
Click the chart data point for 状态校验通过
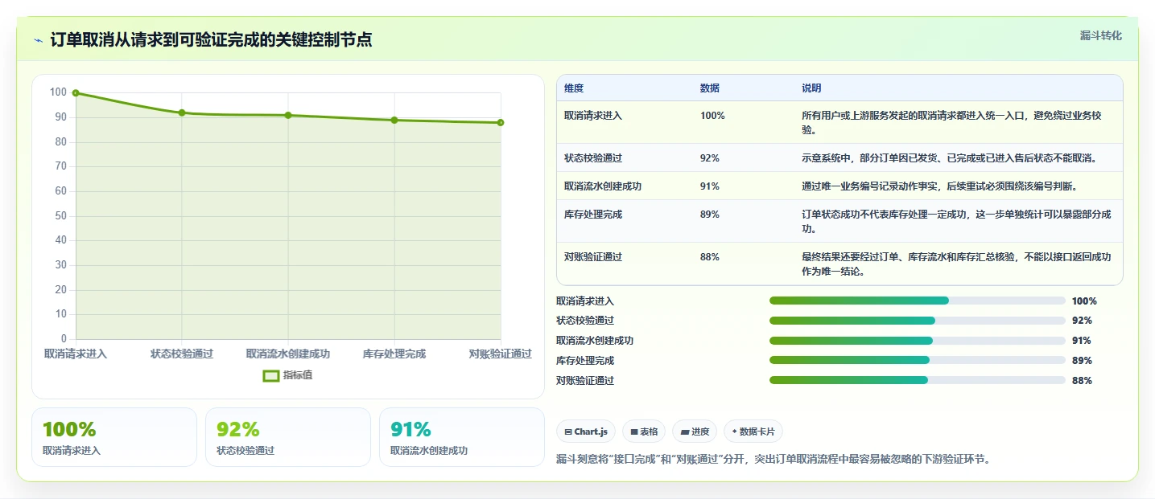pos(182,112)
